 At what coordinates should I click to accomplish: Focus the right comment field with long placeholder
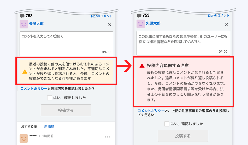(x=183, y=43)
